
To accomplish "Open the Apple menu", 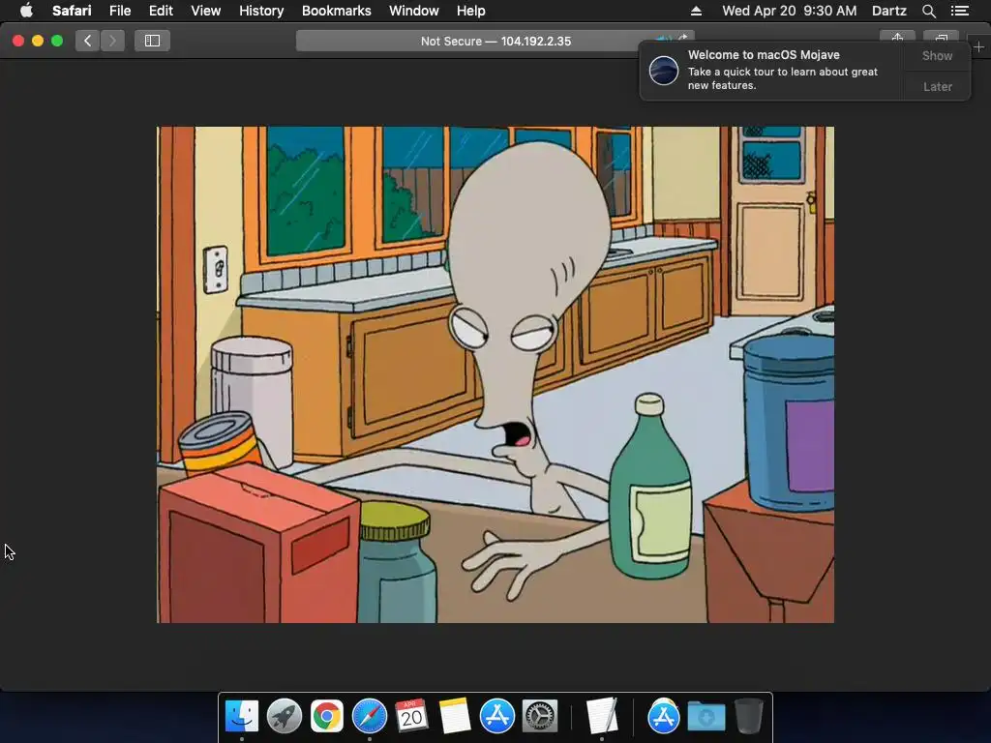I will pos(26,11).
